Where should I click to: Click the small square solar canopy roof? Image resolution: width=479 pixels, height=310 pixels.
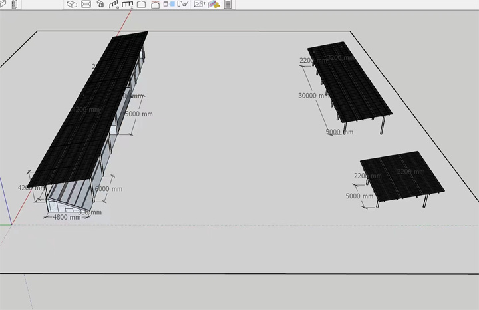coord(402,175)
